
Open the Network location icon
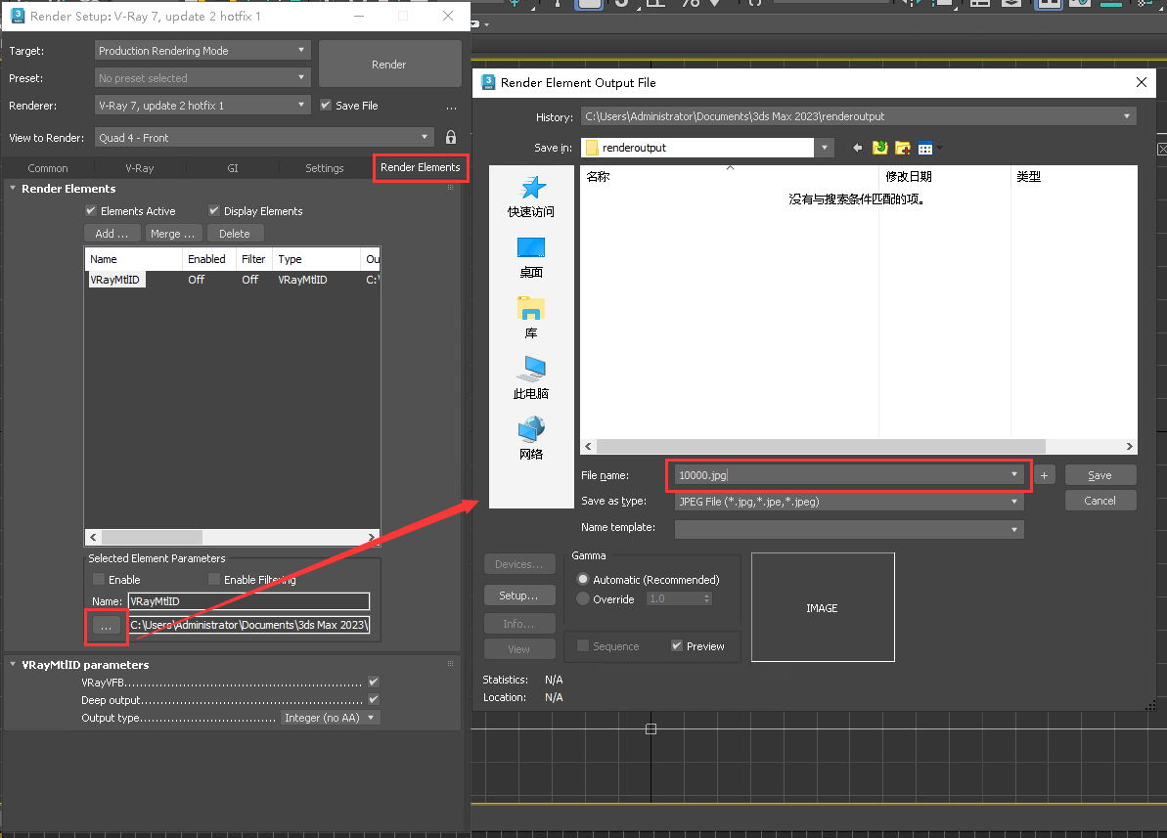tap(531, 430)
